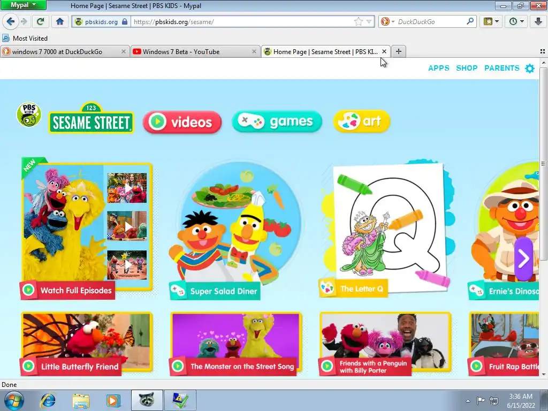Click the Mypal raccoon taskbar icon
This screenshot has height=411, width=548.
click(147, 400)
